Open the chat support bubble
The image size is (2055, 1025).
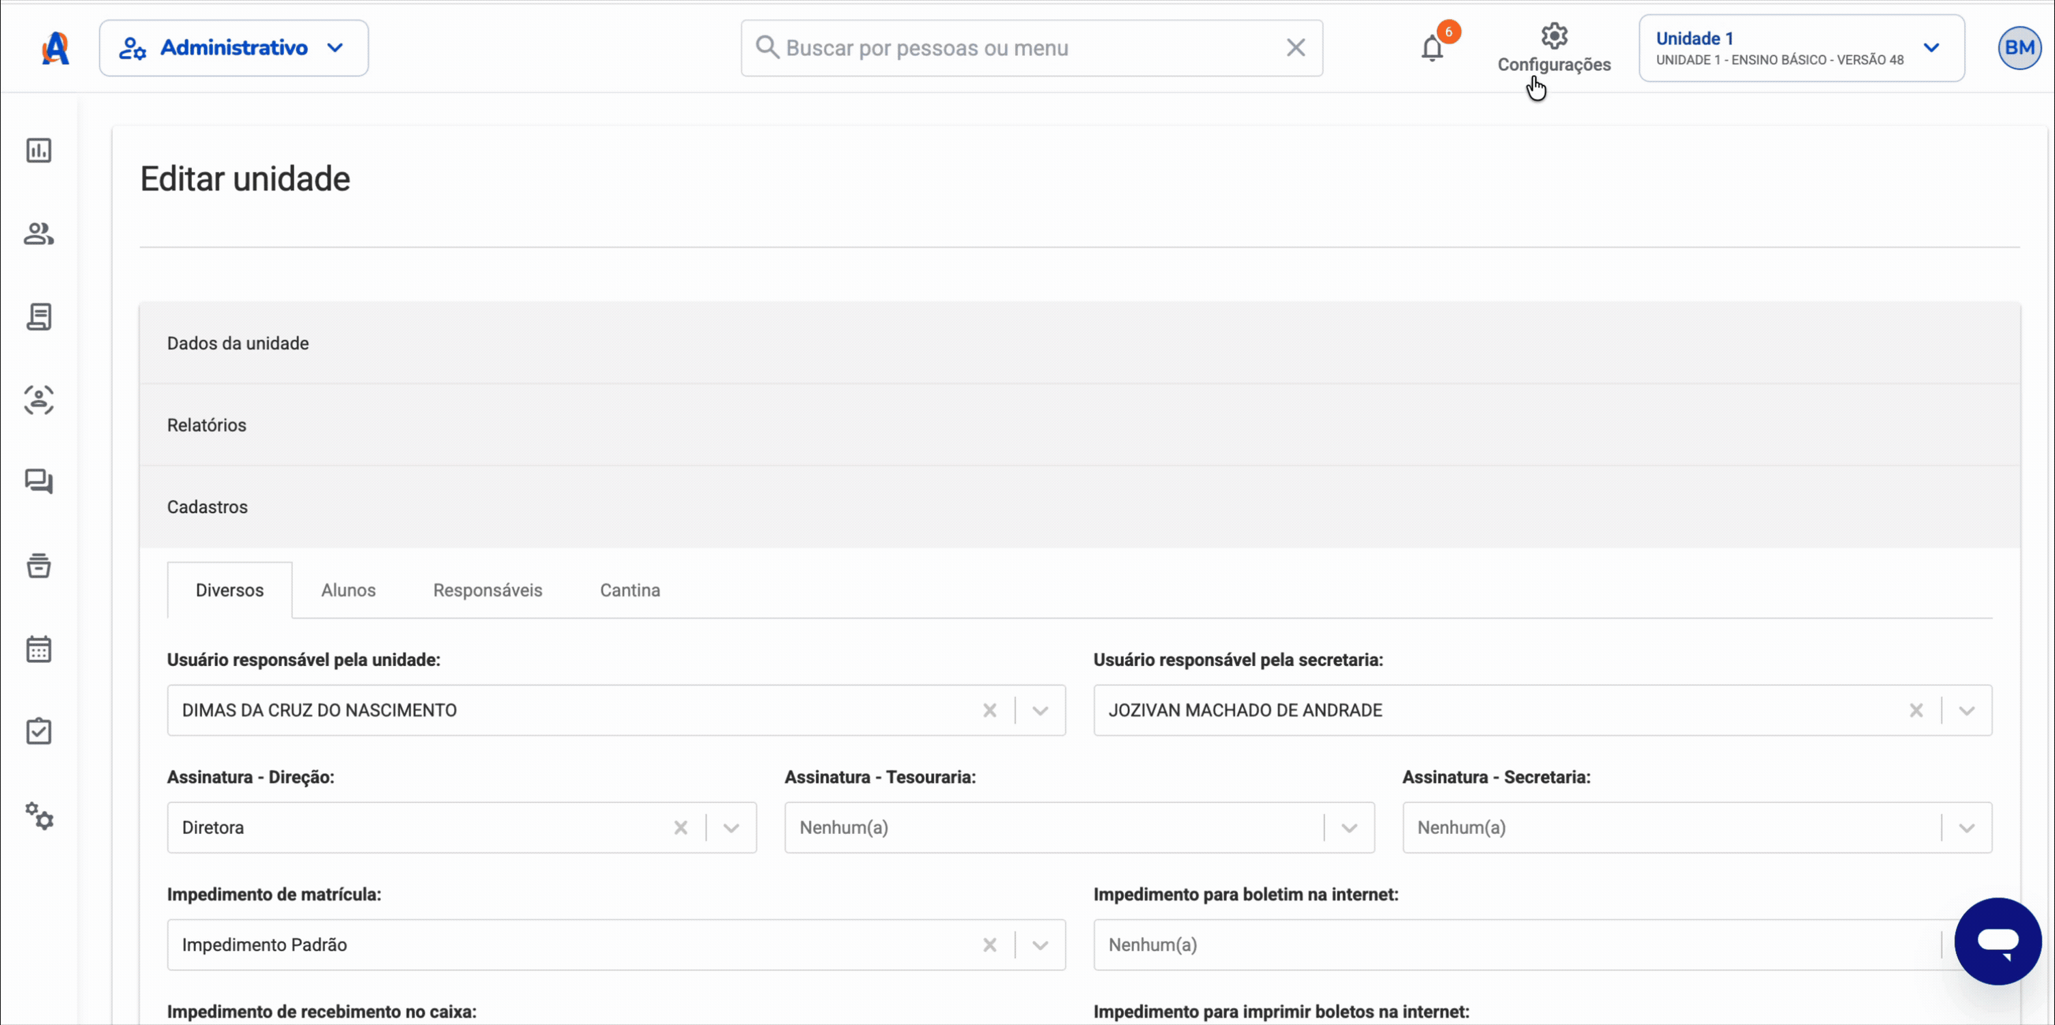click(1998, 941)
